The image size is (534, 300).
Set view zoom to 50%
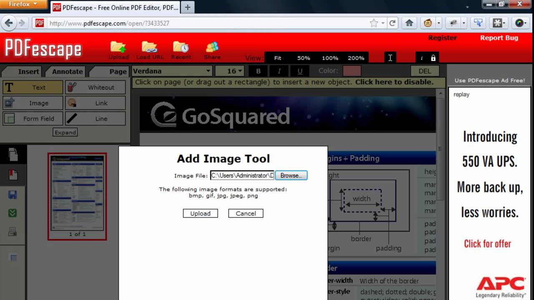click(304, 58)
